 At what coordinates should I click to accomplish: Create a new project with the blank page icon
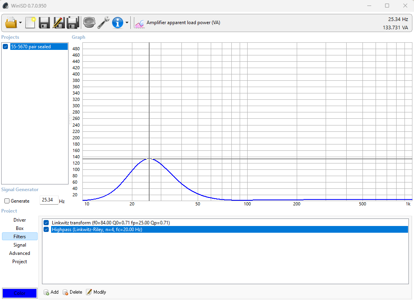pyautogui.click(x=31, y=23)
